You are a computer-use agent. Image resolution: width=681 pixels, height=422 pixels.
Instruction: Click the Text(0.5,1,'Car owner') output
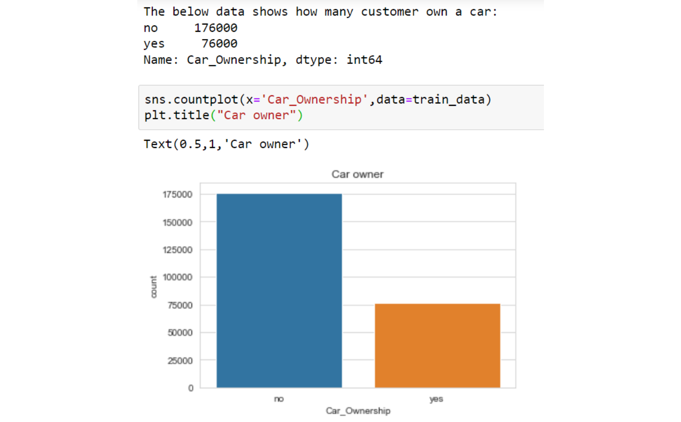[x=226, y=144]
